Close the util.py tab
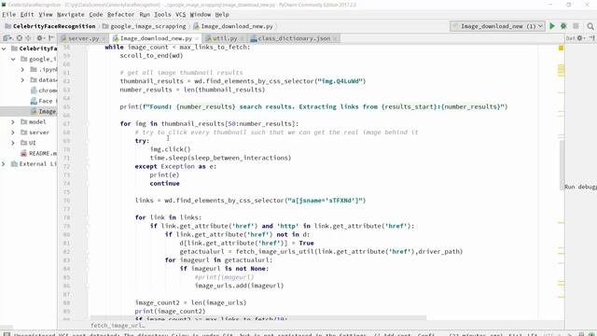597x336 pixels. tap(242, 38)
